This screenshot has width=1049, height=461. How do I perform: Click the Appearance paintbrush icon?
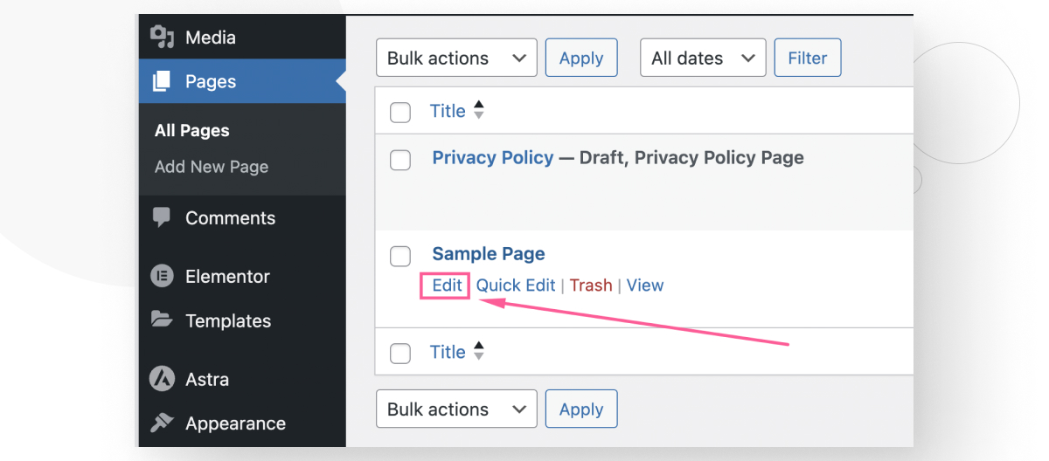point(162,423)
